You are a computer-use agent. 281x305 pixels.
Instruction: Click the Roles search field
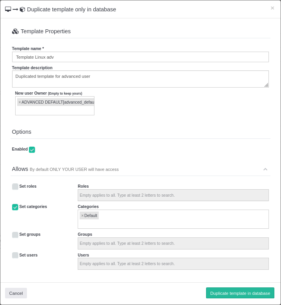point(173,195)
